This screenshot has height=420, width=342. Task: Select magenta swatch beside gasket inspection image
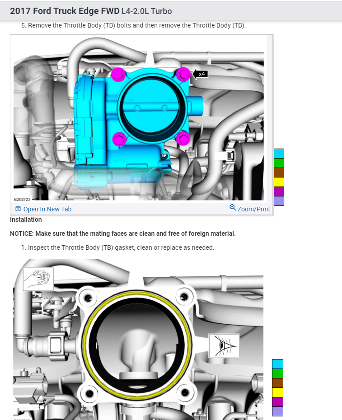click(277, 402)
